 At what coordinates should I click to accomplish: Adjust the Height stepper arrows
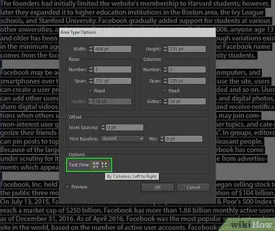[x=165, y=49]
